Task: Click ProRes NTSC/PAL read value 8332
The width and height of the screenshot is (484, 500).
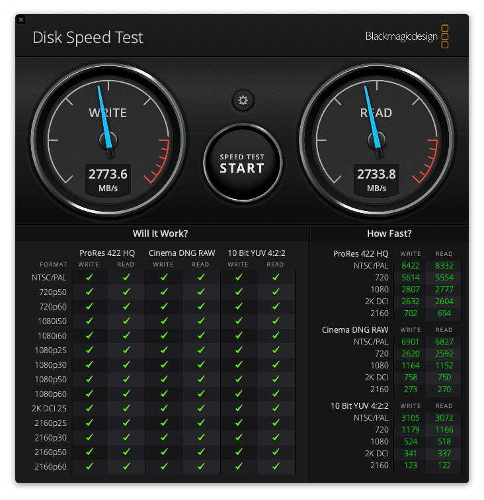Action: (444, 266)
